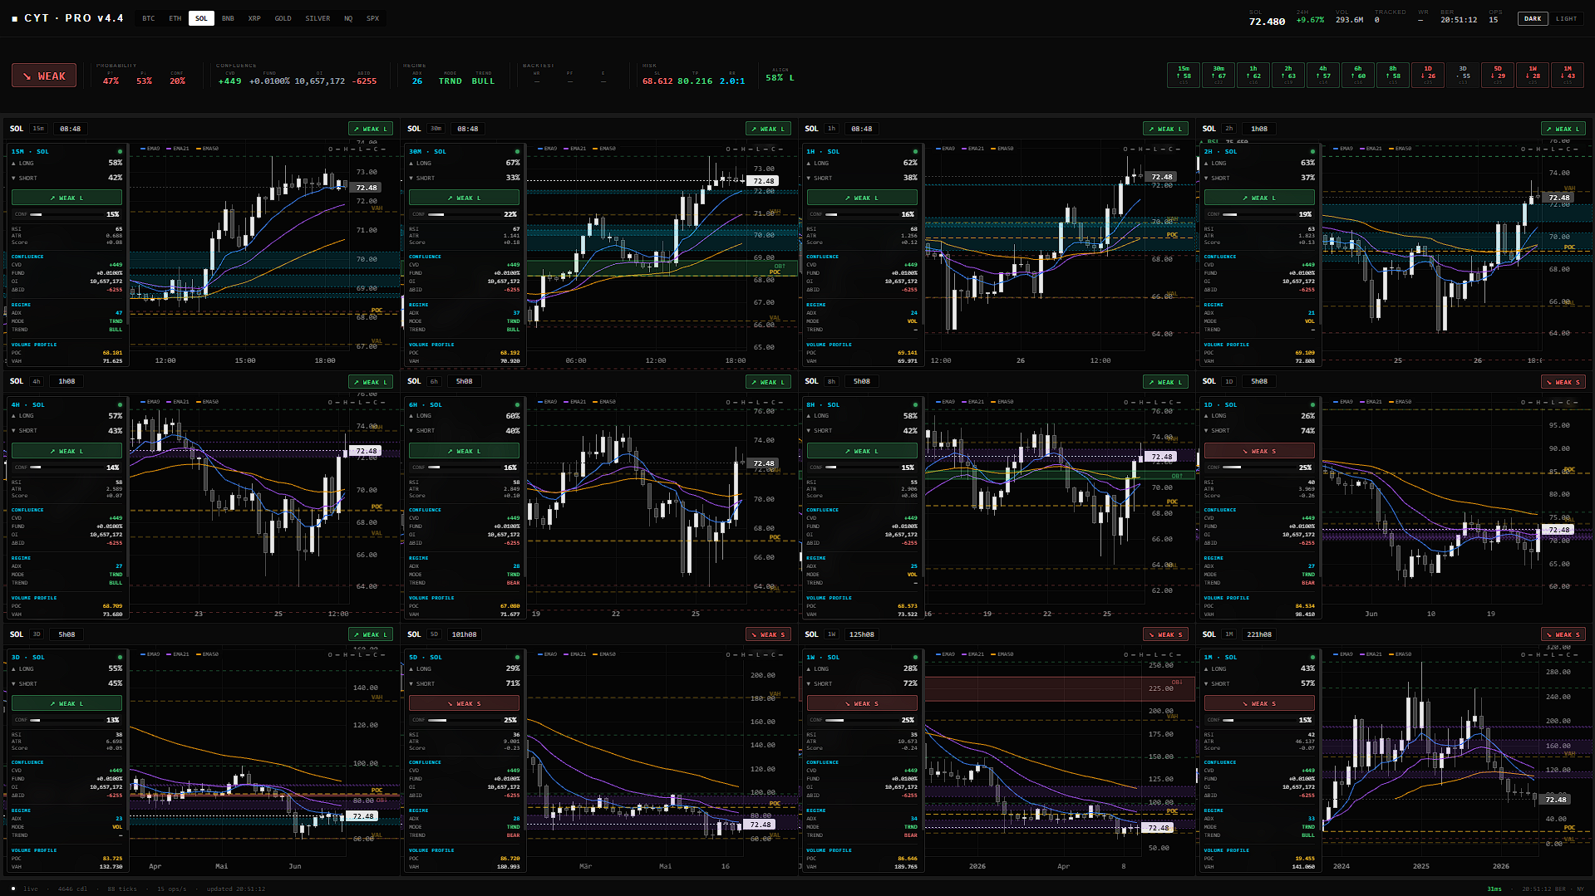
Task: Toggle EMA50 legend in 2h chart
Action: click(1400, 149)
